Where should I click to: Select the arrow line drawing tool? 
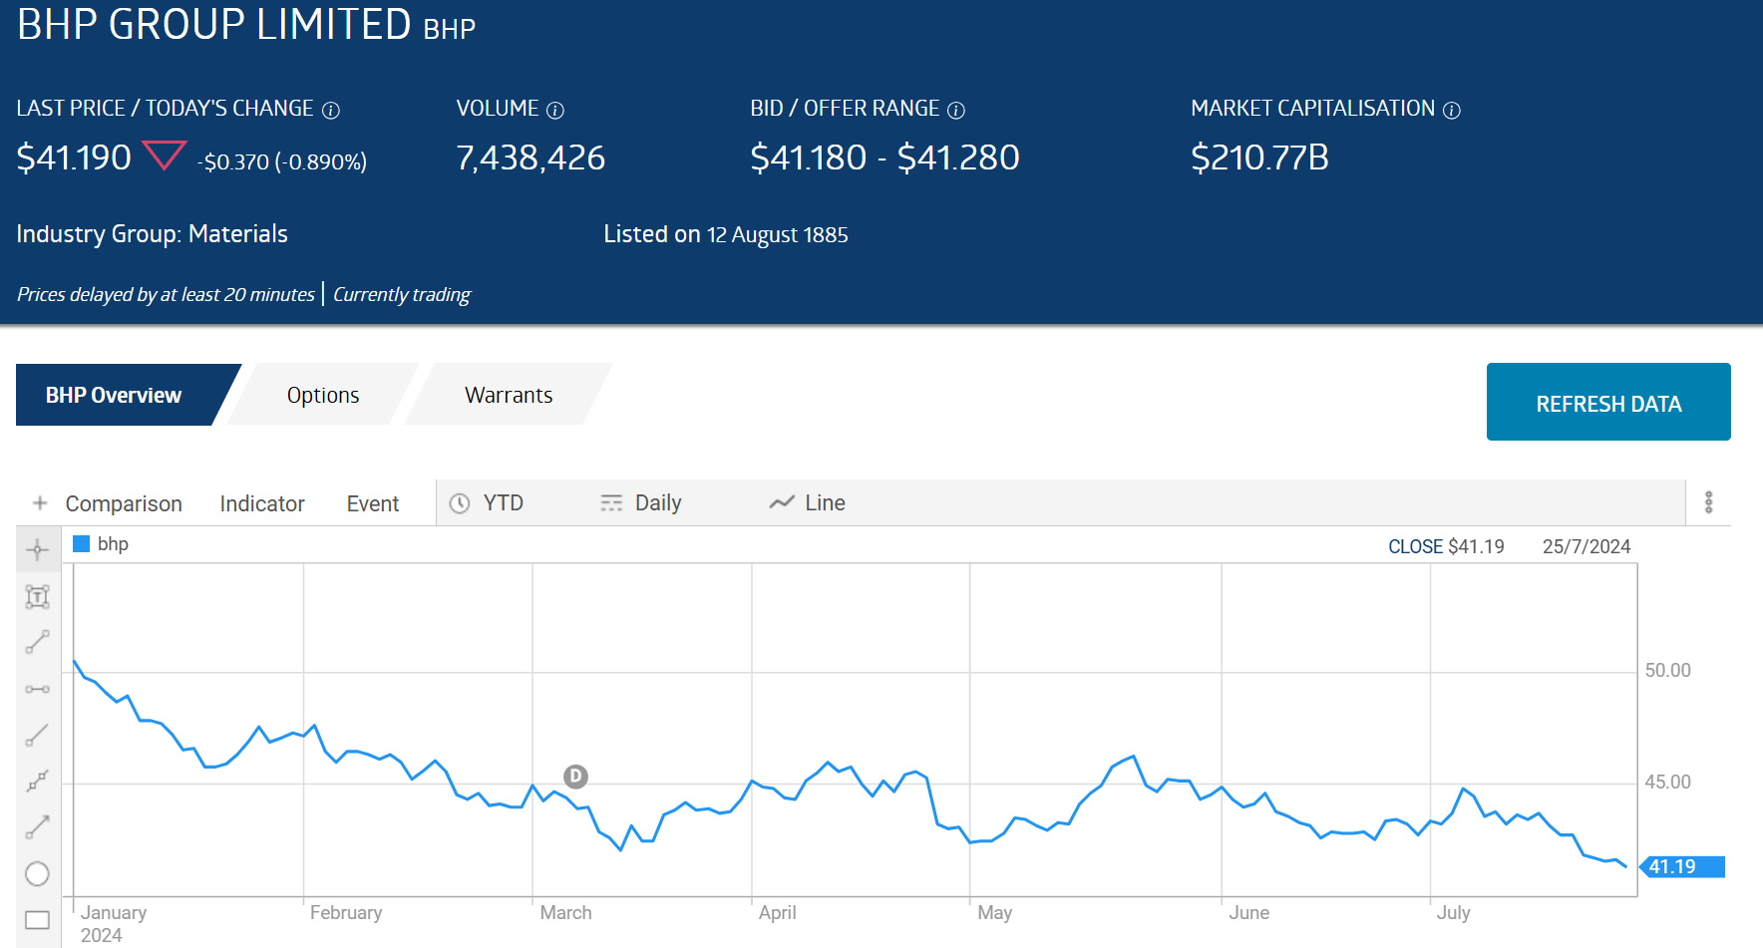(x=37, y=827)
